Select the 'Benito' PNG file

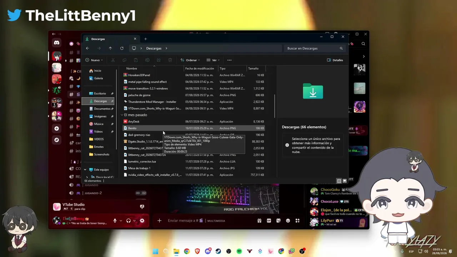click(194, 128)
